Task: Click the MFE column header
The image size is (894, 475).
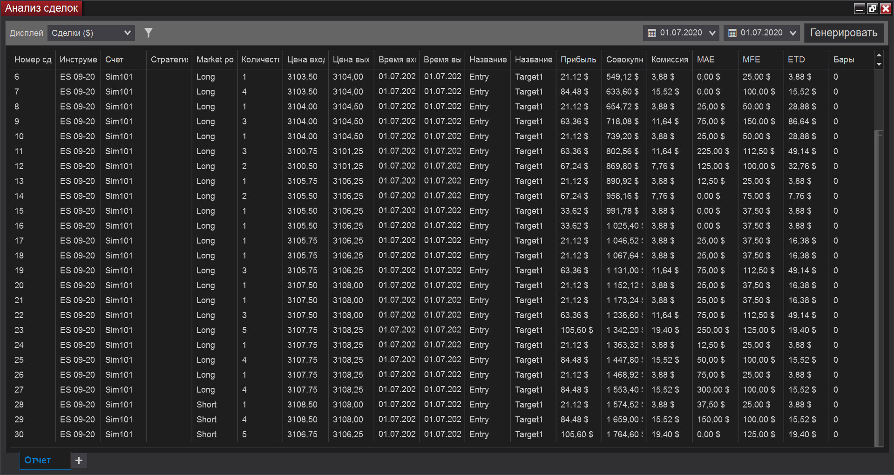Action: tap(761, 60)
